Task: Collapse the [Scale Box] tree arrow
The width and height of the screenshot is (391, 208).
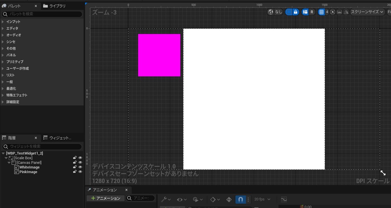Action: (6, 158)
